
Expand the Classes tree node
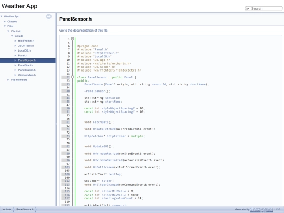[x=5, y=22]
